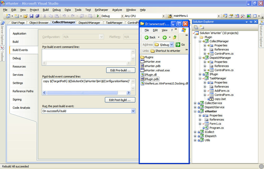Click the Paste clipboard icon
Image resolution: width=264 pixels, height=169 pixels.
pyautogui.click(x=57, y=16)
